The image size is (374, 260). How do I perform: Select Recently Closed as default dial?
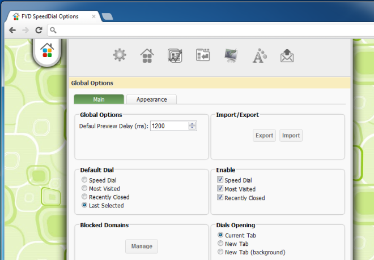tap(84, 197)
